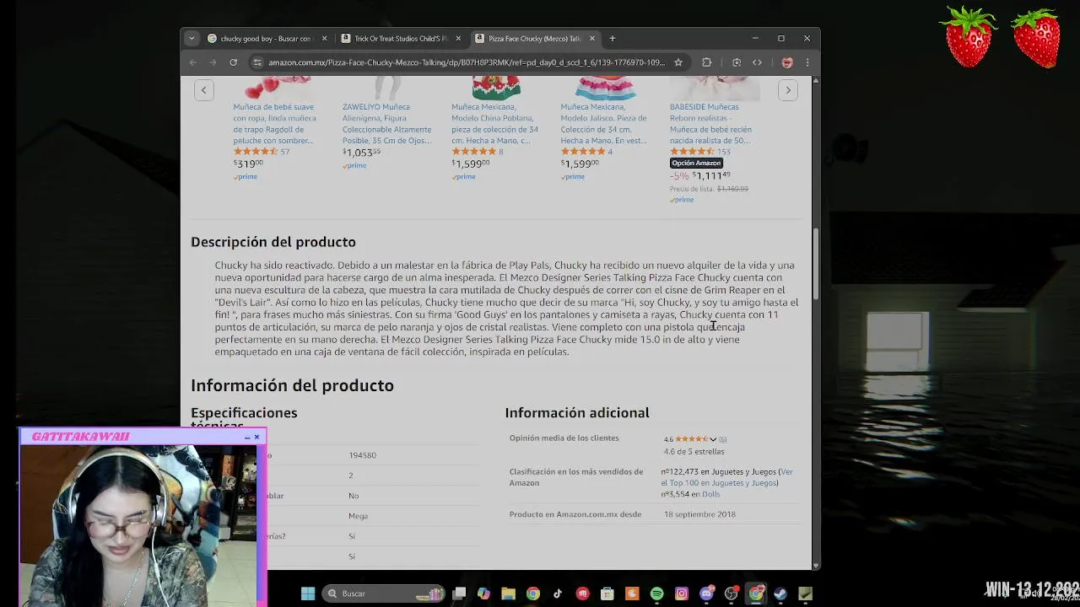The width and height of the screenshot is (1080, 607).
Task: Open TikTok from the taskbar
Action: point(558,594)
